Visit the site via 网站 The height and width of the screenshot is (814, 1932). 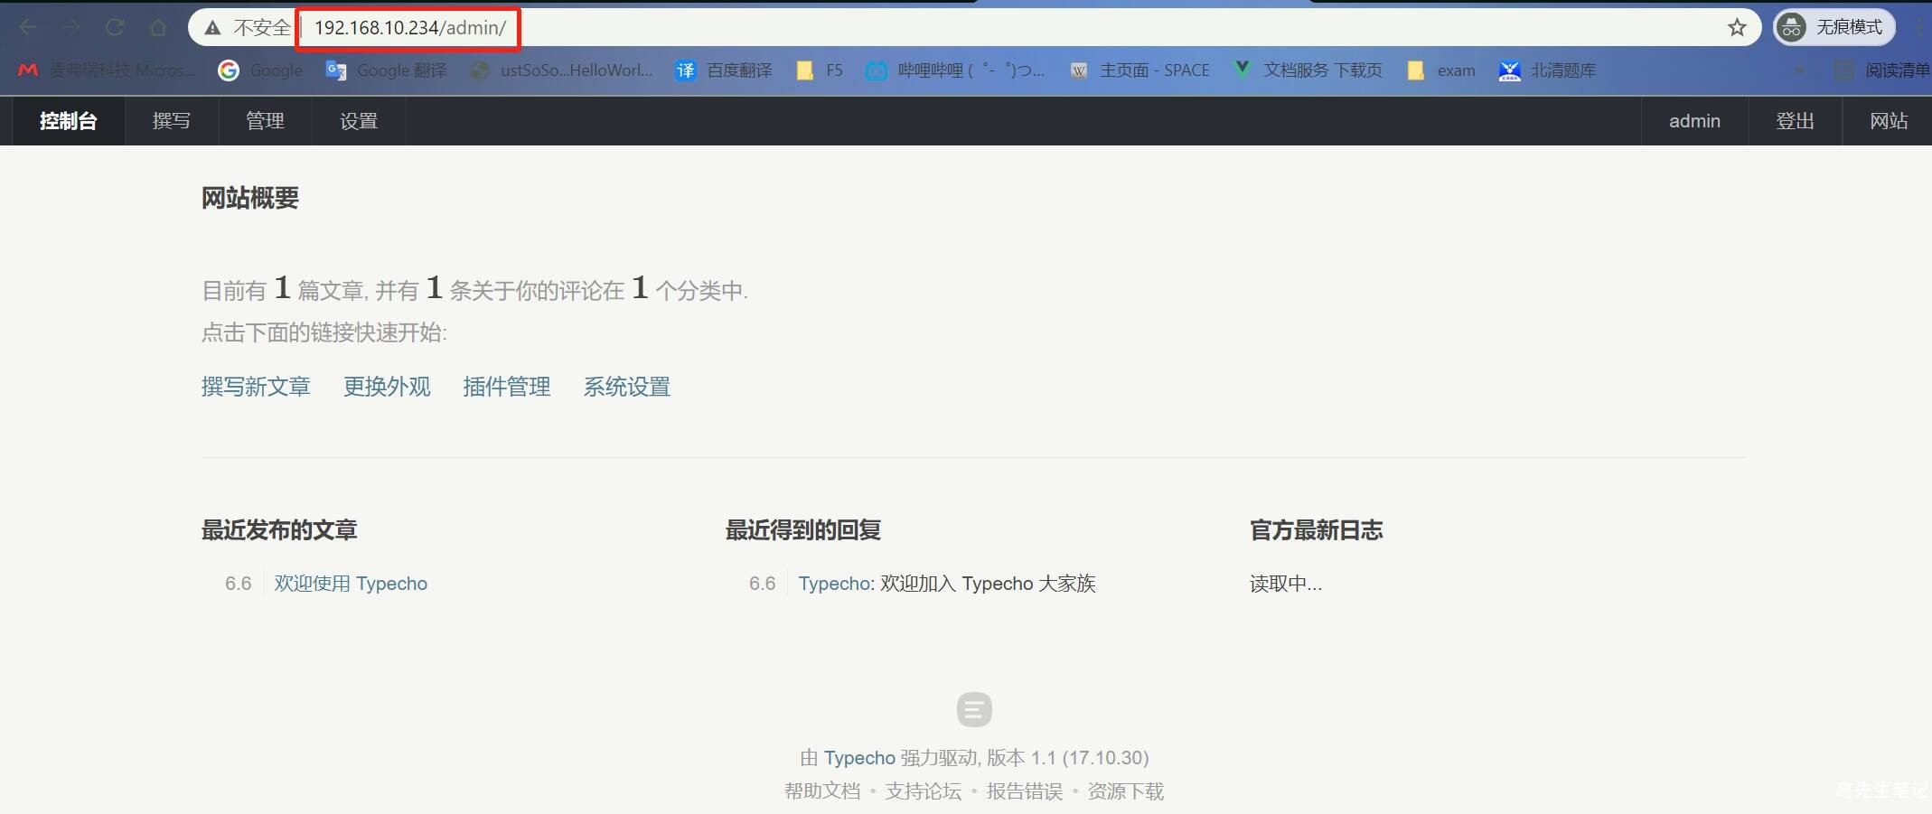pyautogui.click(x=1889, y=121)
